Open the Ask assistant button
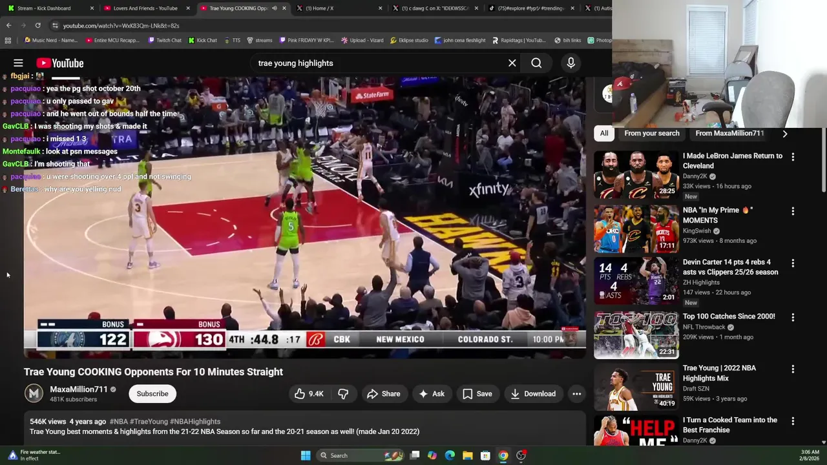Image resolution: width=827 pixels, height=465 pixels. pos(431,394)
